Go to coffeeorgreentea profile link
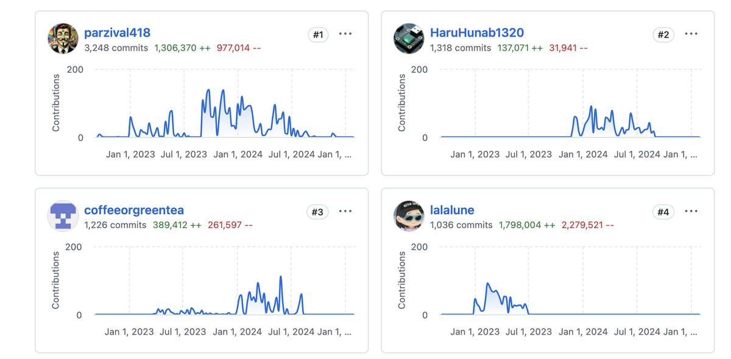This screenshot has height=359, width=731. [134, 211]
